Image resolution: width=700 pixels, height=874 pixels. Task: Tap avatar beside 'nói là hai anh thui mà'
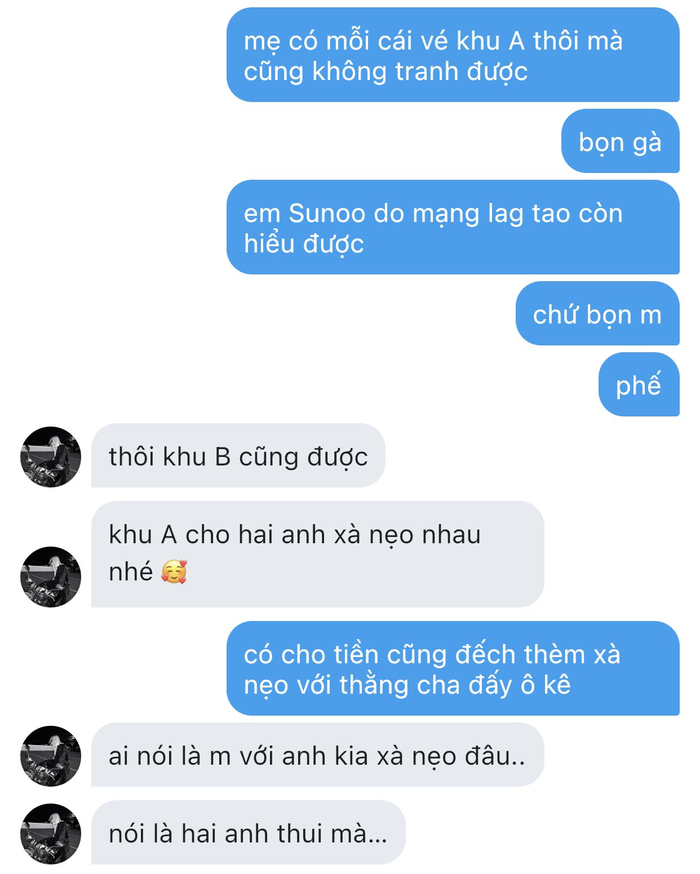click(51, 834)
